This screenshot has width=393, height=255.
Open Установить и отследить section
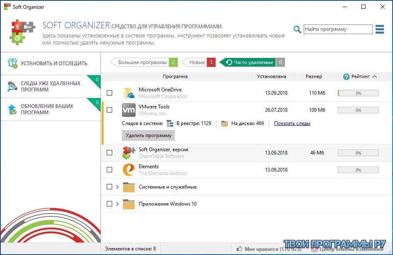tap(51, 64)
